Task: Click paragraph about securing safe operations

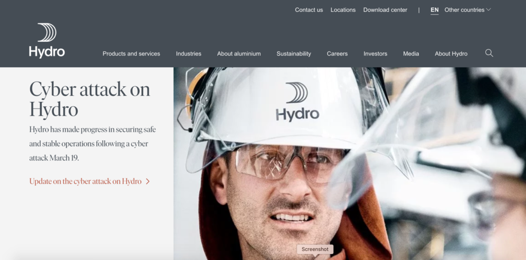Action: [x=92, y=143]
